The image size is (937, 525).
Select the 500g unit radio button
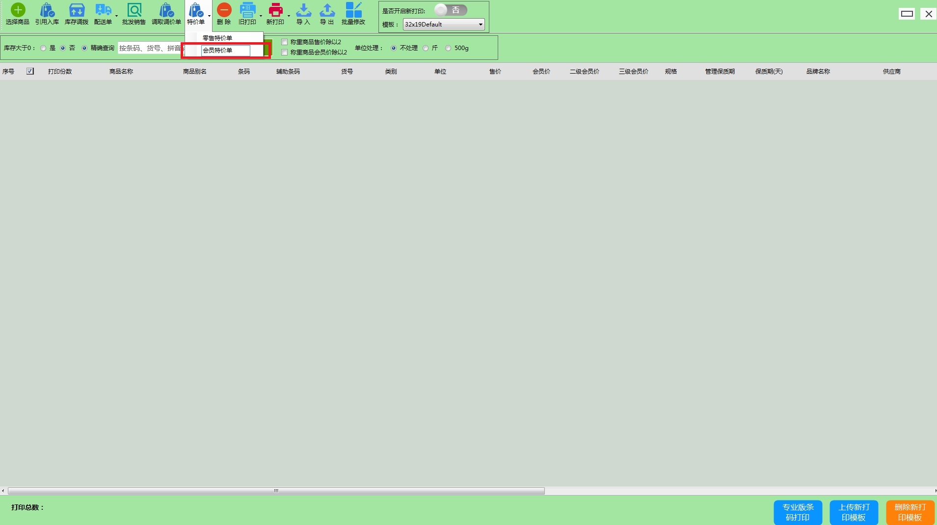point(448,48)
